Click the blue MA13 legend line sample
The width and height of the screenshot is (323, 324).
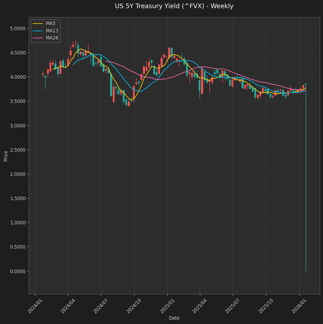point(38,31)
